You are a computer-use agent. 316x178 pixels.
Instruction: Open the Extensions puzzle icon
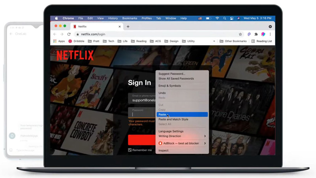(x=256, y=34)
